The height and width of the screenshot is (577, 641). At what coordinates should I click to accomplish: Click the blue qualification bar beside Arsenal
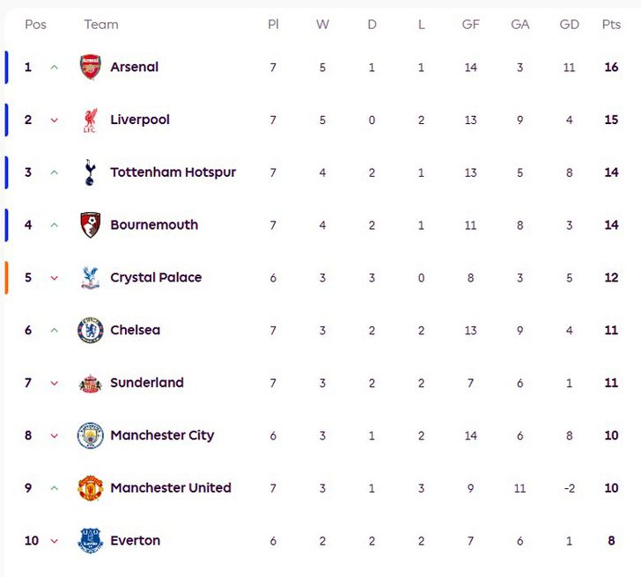(x=6, y=67)
